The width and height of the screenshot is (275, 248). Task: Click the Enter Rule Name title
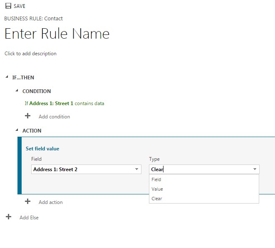(57, 34)
